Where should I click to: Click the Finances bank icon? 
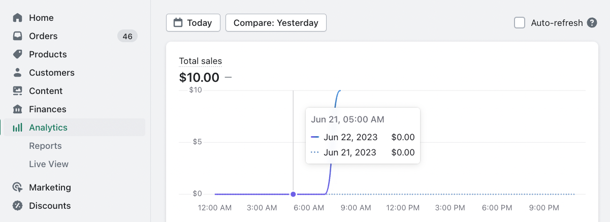(18, 109)
